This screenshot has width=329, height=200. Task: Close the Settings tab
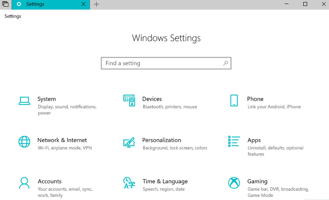tap(83, 4)
